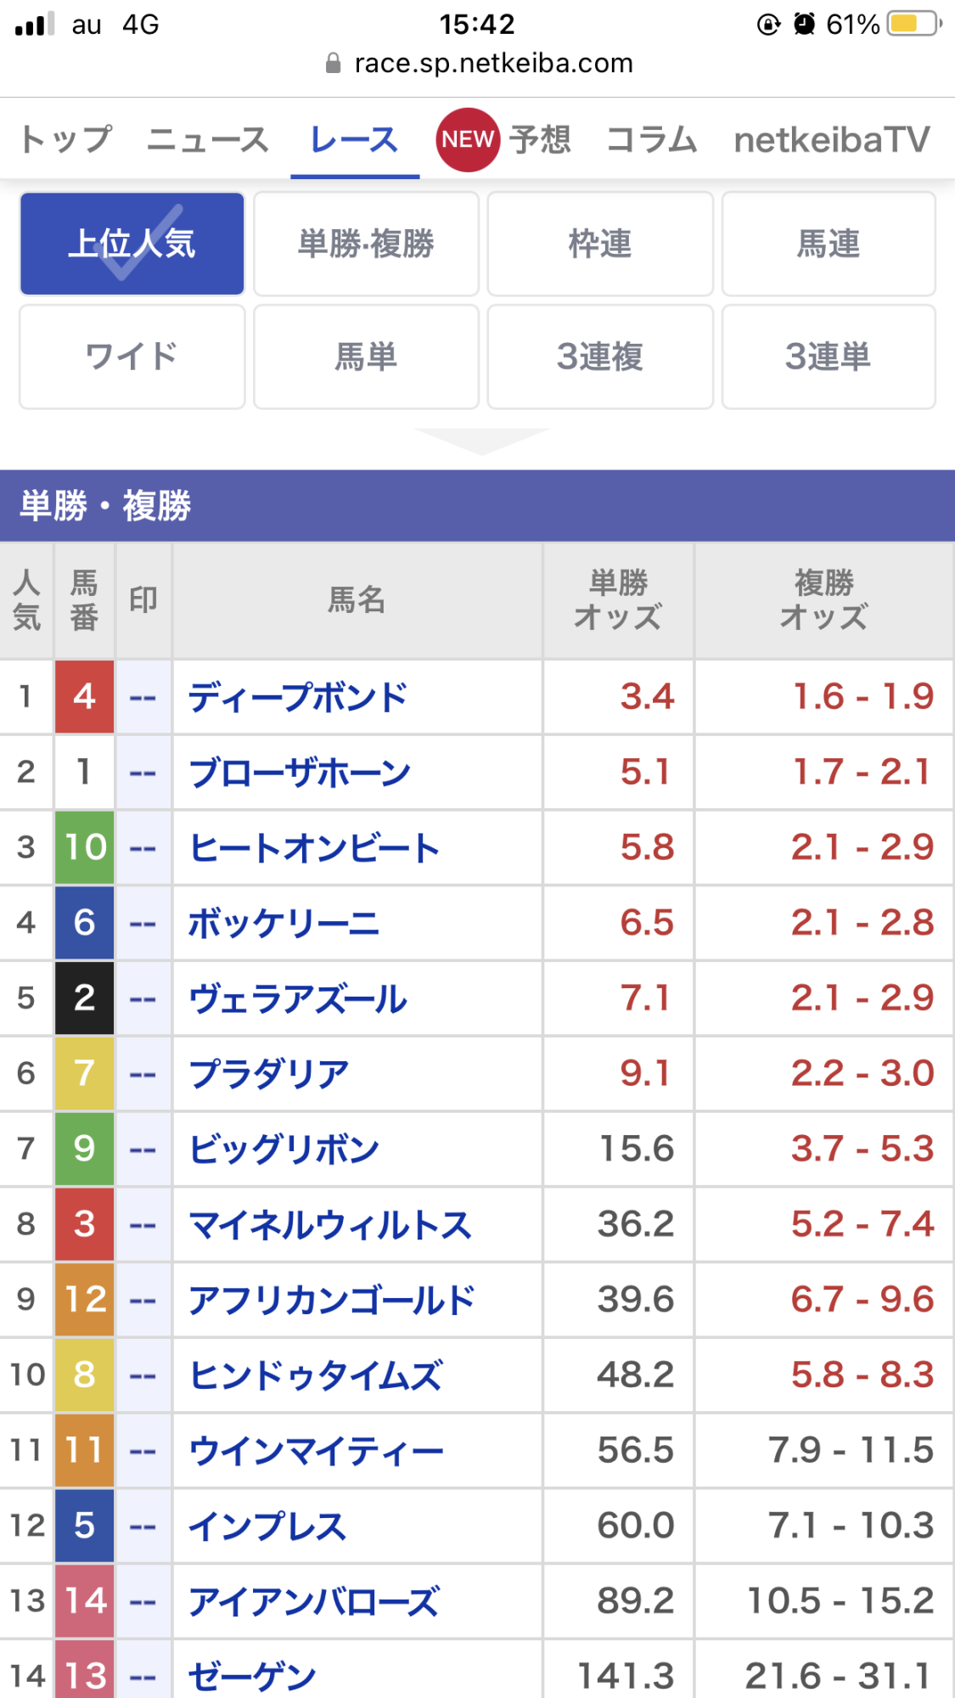Tap the battery icon in status bar
This screenshot has height=1698, width=955.
point(913,24)
